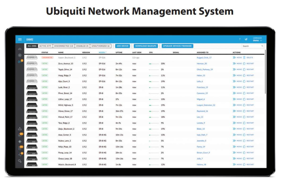The image size is (282, 182).
Task: Move the Zunu_Avenue_10 device
Action: [x=237, y=64]
